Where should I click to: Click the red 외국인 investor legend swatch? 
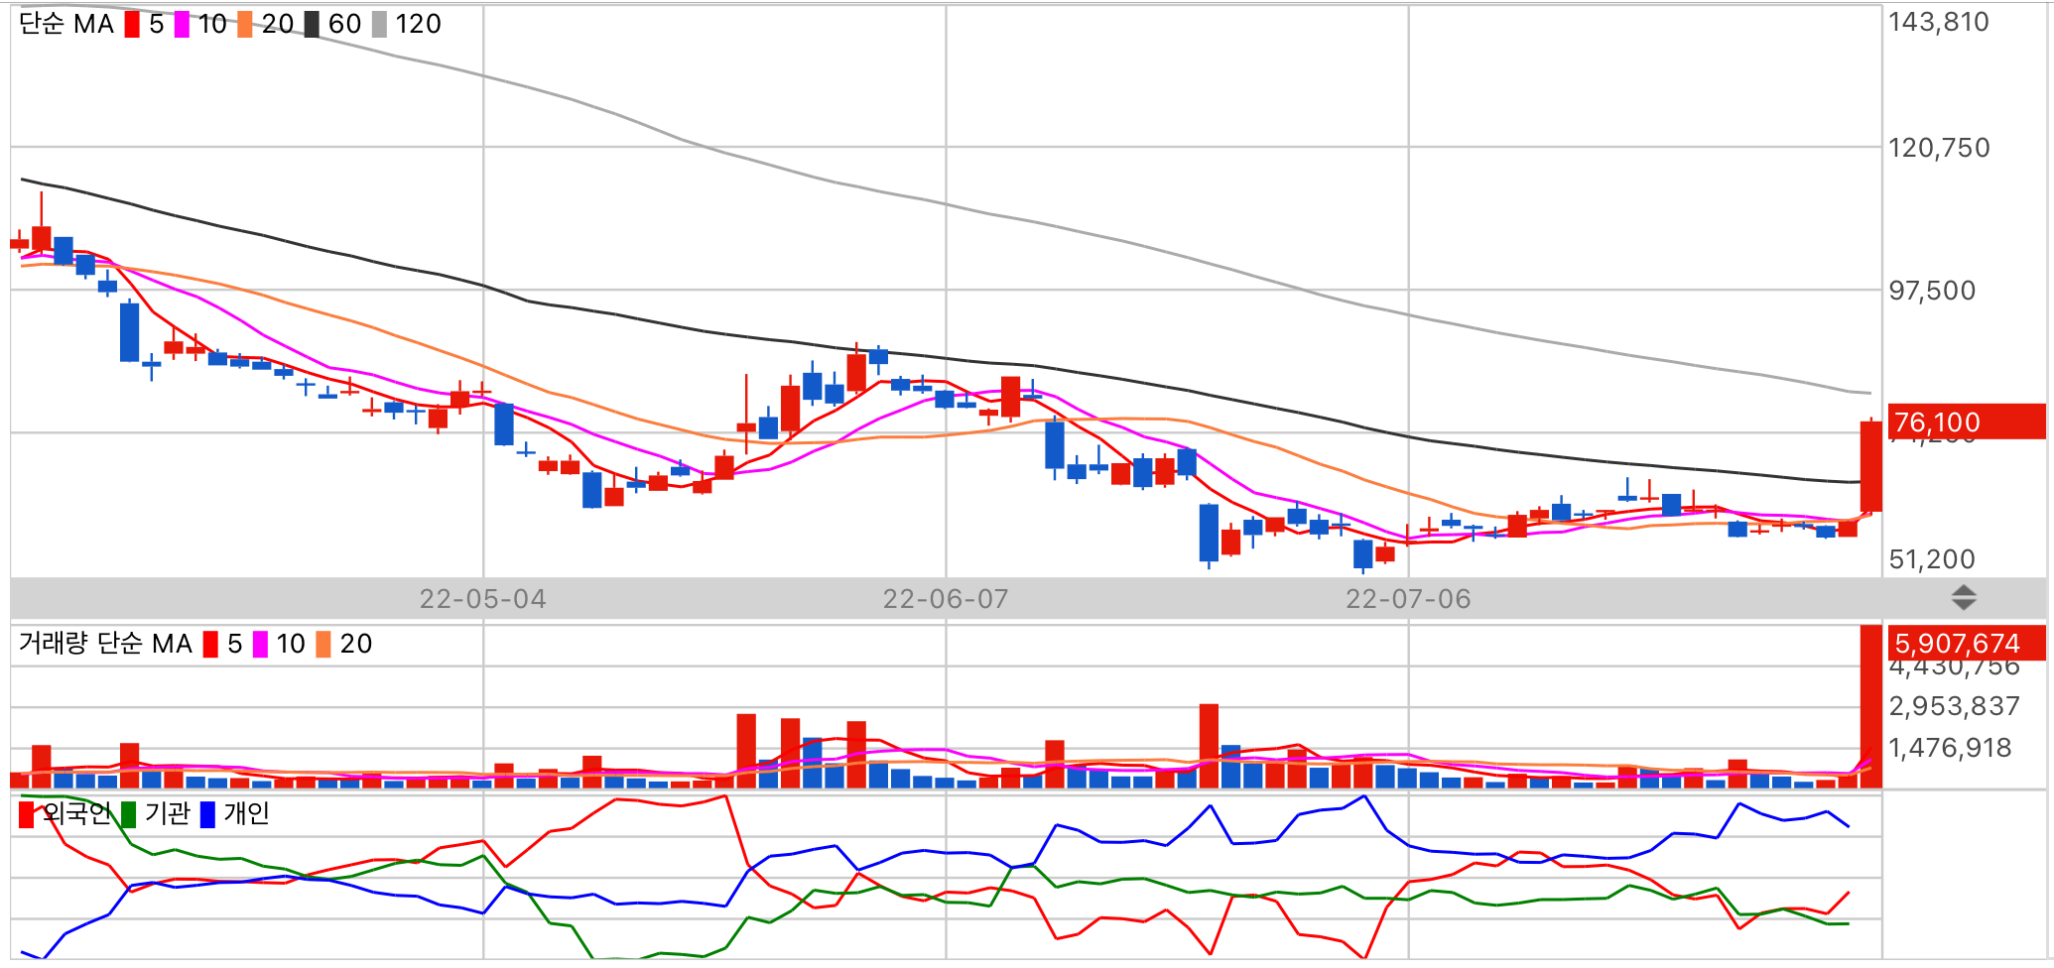point(26,815)
